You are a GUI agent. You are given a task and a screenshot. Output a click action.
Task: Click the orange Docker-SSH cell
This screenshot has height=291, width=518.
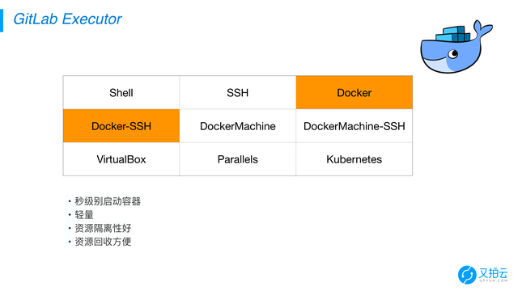tap(121, 126)
